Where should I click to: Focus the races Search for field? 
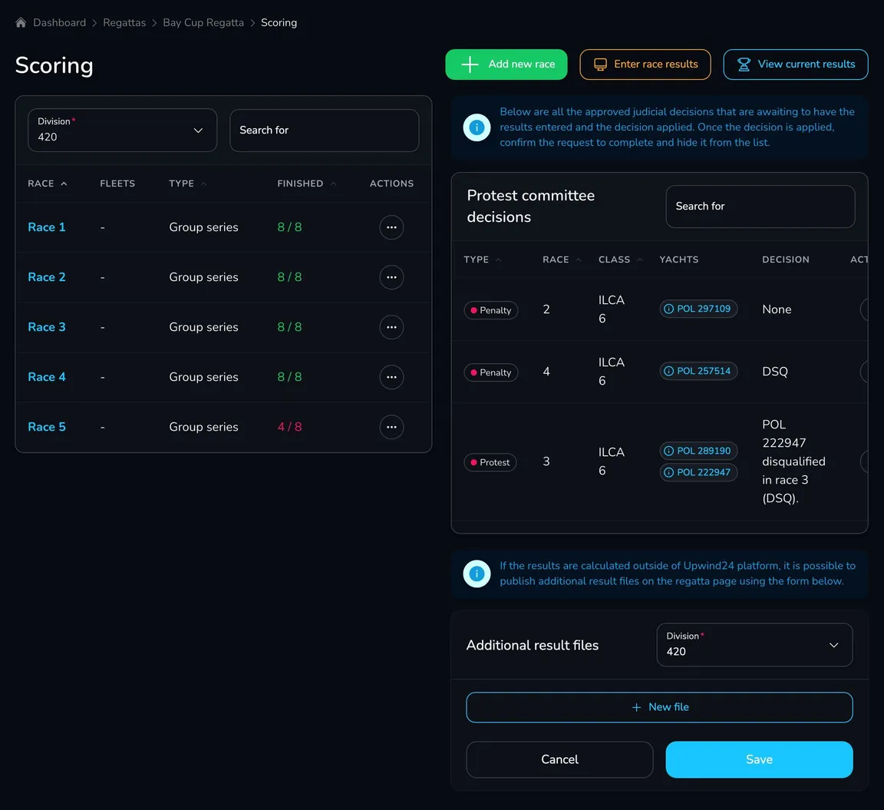[324, 131]
